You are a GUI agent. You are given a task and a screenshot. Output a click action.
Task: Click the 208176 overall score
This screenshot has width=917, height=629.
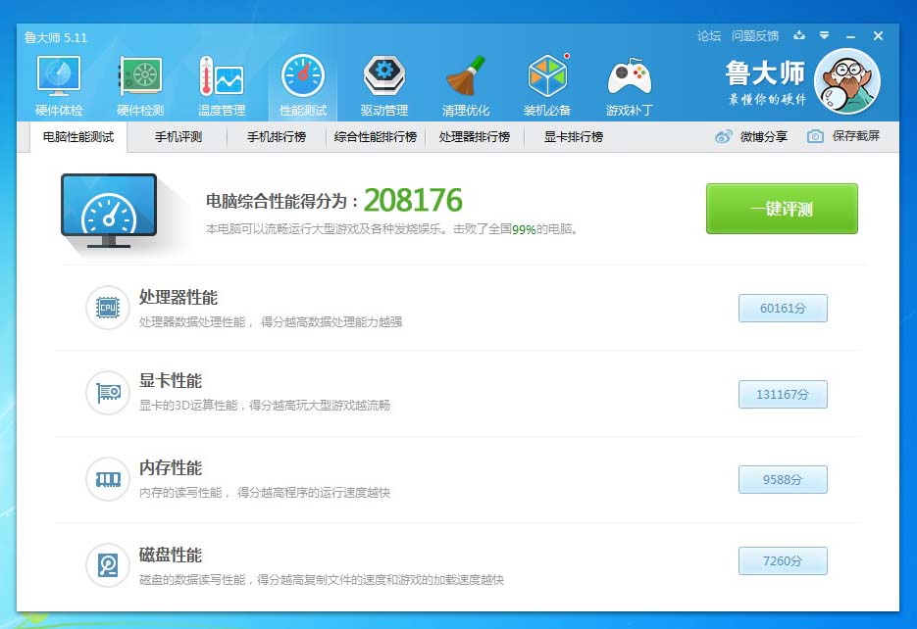pyautogui.click(x=414, y=200)
